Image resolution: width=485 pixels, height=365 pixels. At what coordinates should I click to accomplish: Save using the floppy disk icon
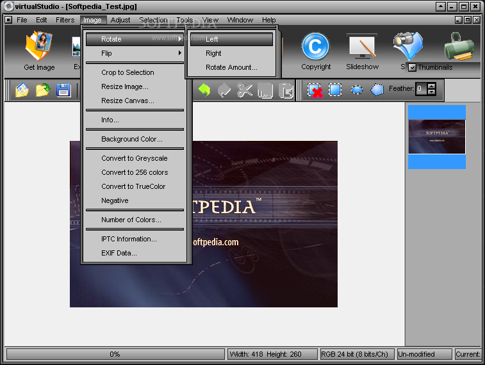click(63, 90)
